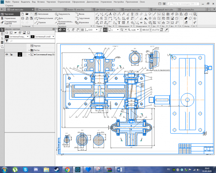The image size is (216, 173).
Task: Click the Дуга arc tool
Action: point(60,19)
